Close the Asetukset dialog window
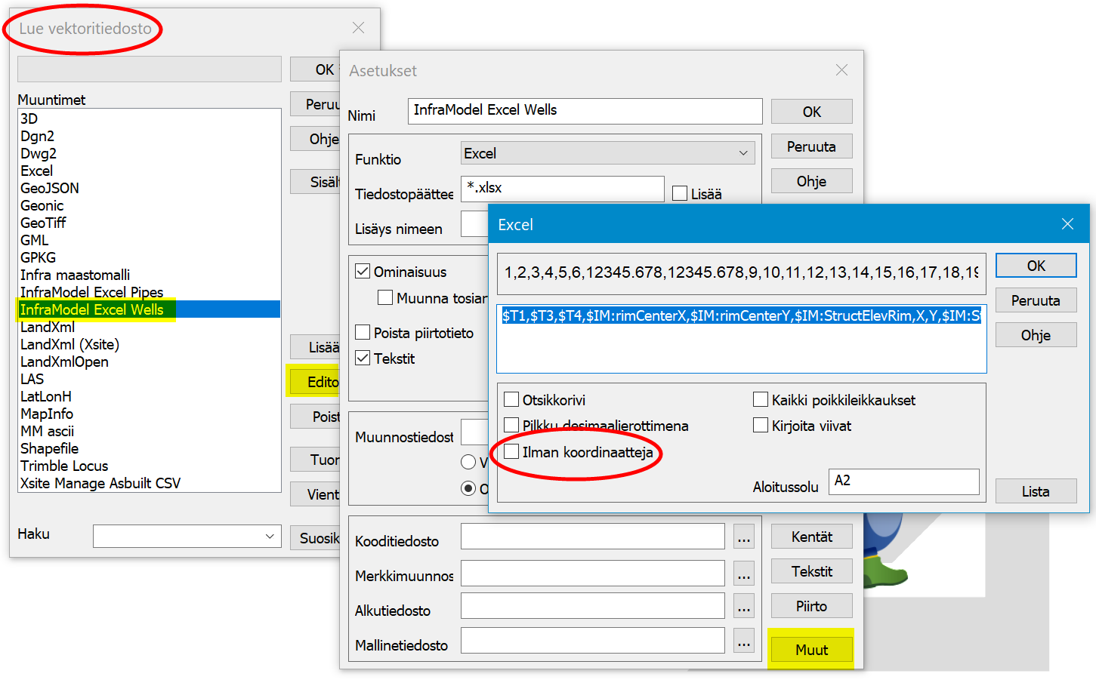 (841, 70)
